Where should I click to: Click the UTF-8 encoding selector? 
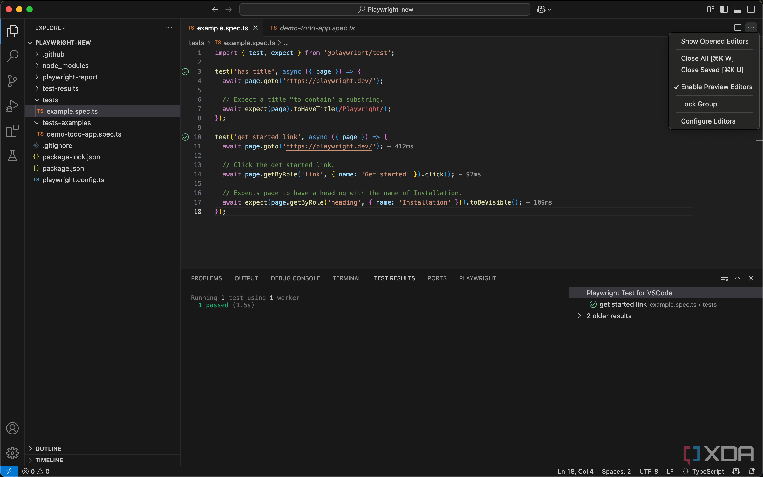[x=649, y=471]
